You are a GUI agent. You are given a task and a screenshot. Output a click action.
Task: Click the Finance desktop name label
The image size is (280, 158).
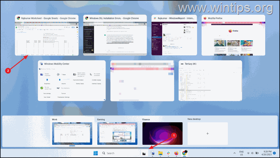click(x=146, y=119)
